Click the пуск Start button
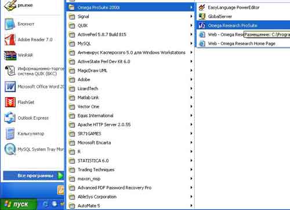The width and height of the screenshot is (290, 210). click(x=19, y=204)
